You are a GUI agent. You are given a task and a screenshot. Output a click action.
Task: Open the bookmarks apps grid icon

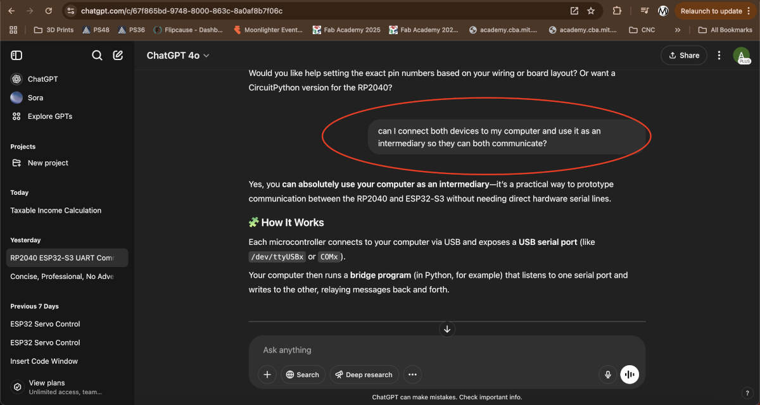[13, 30]
